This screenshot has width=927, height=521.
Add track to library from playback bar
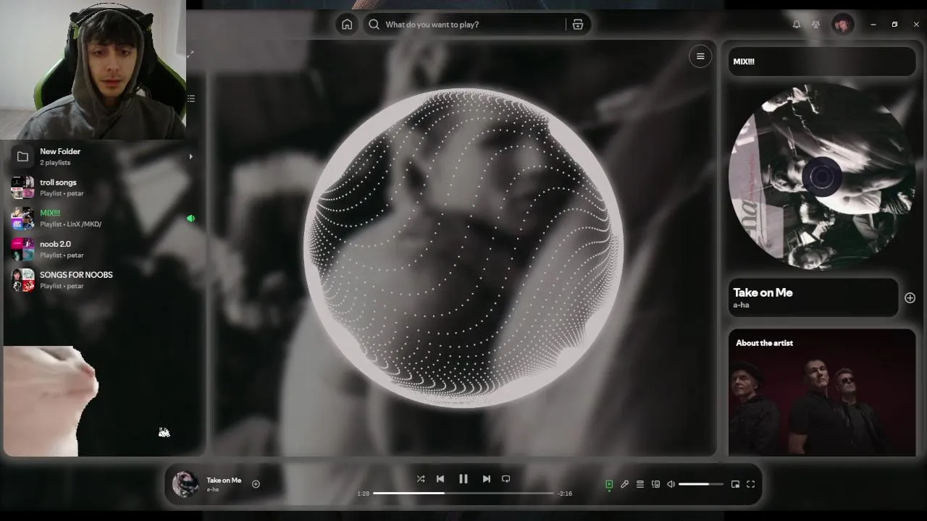coord(256,484)
